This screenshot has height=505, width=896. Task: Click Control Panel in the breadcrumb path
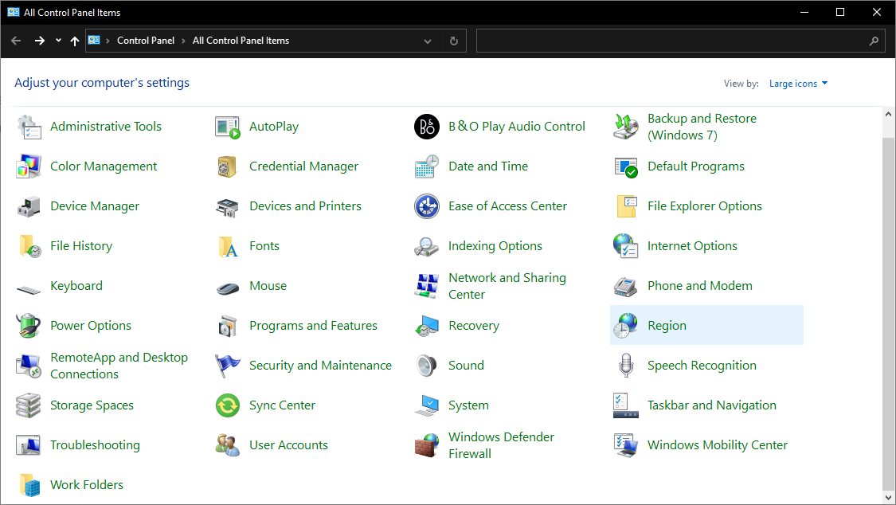(x=146, y=41)
